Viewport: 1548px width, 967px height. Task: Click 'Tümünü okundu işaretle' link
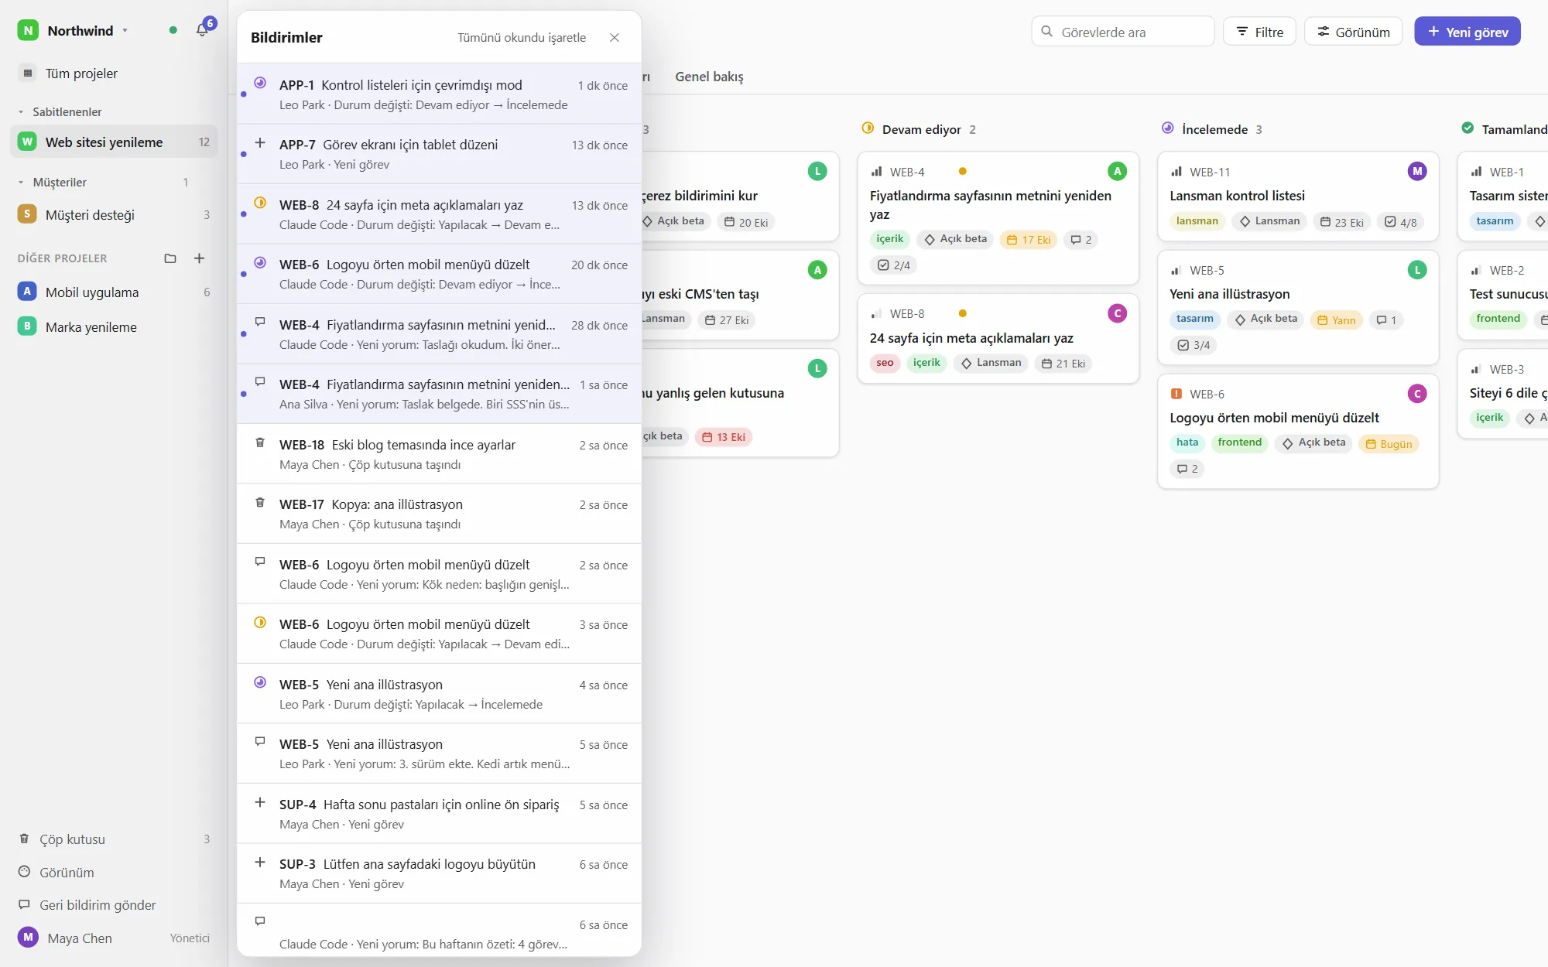pyautogui.click(x=522, y=37)
